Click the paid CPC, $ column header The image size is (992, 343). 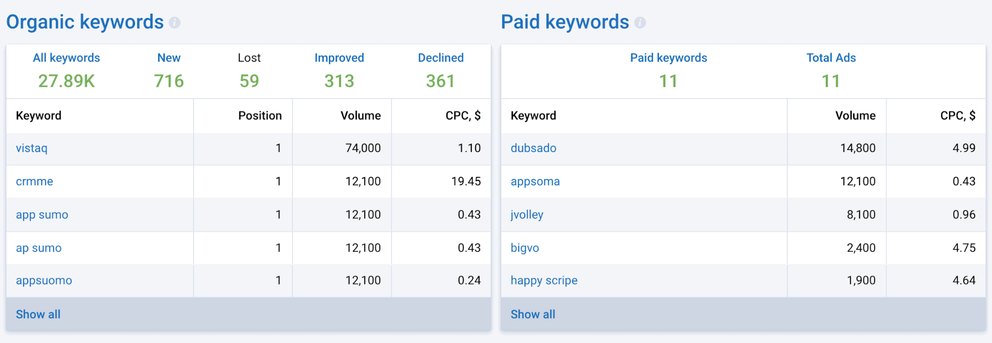coord(958,116)
